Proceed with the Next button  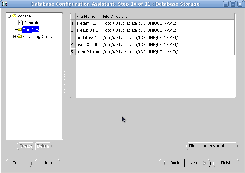[x=197, y=163]
